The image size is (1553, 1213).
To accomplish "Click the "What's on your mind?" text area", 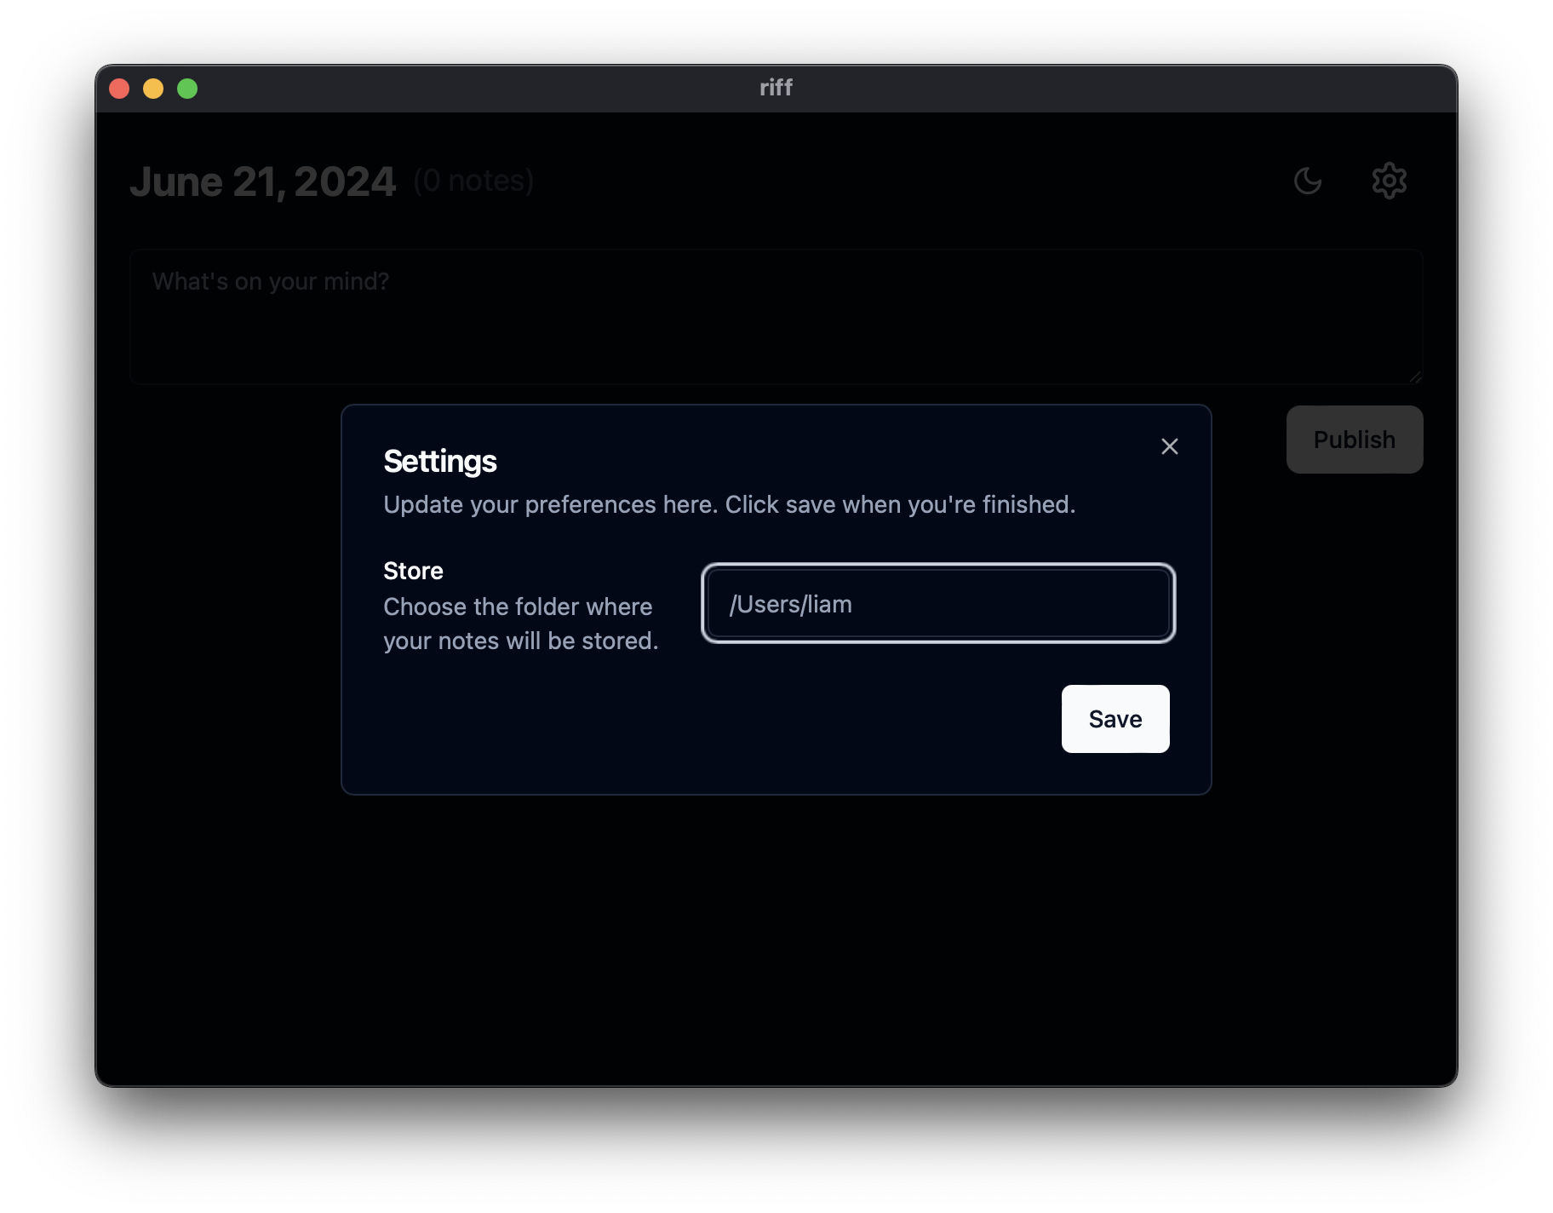I will click(776, 317).
